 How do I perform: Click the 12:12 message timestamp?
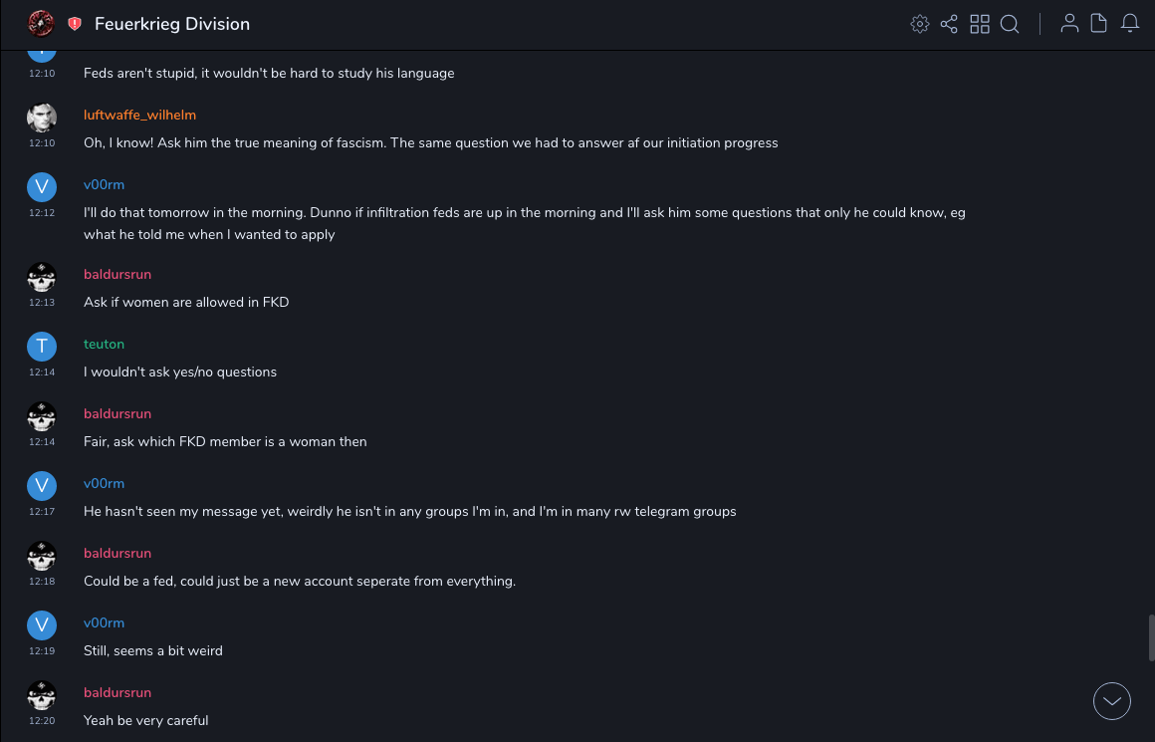(x=42, y=213)
